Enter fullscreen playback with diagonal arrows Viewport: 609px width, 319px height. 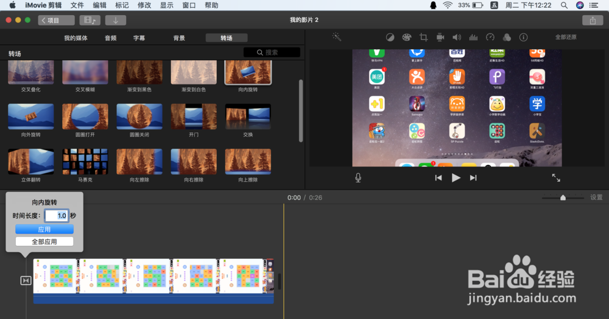(556, 177)
